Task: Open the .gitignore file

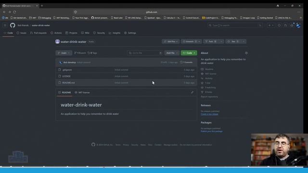Action: (x=67, y=70)
